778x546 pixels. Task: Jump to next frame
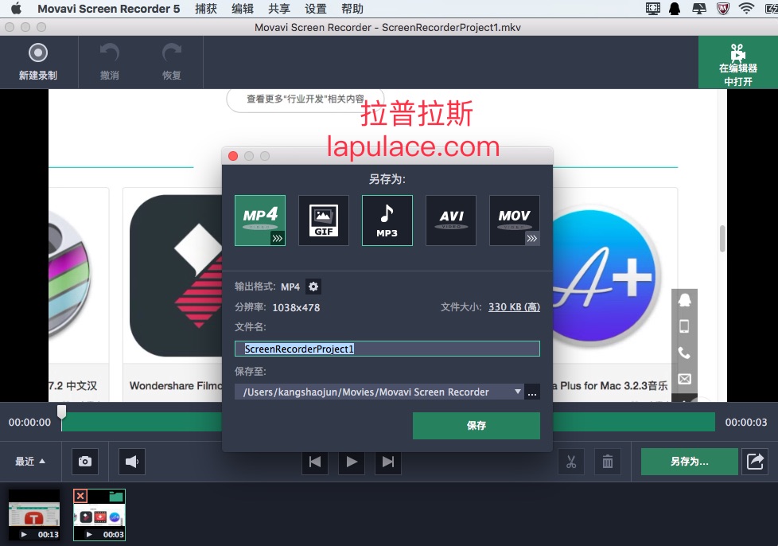[x=388, y=462]
